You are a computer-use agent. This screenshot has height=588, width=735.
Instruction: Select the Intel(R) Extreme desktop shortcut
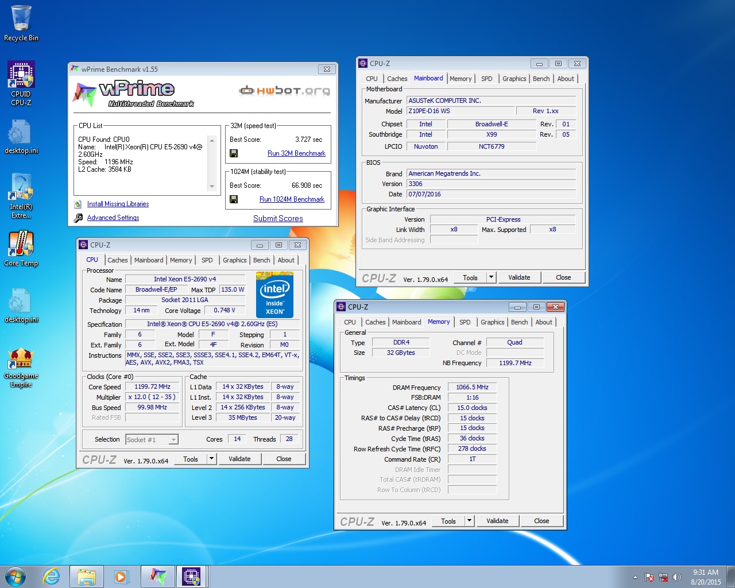click(21, 196)
